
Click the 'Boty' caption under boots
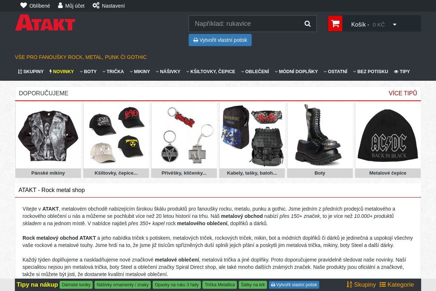[x=320, y=173]
